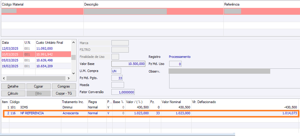Click the Moeda input field
This screenshot has height=136, width=300.
[118, 85]
